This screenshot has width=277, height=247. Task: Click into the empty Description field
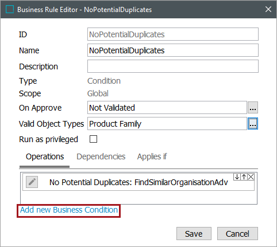click(173, 66)
